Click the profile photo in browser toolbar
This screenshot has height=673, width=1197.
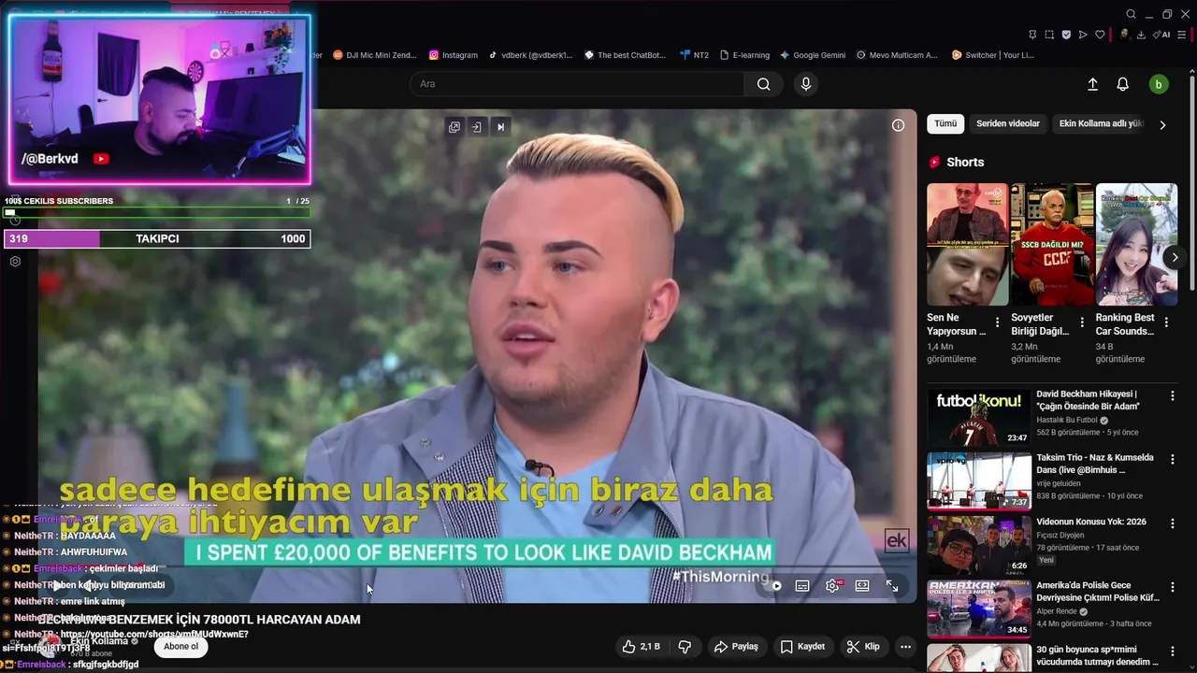(1125, 35)
